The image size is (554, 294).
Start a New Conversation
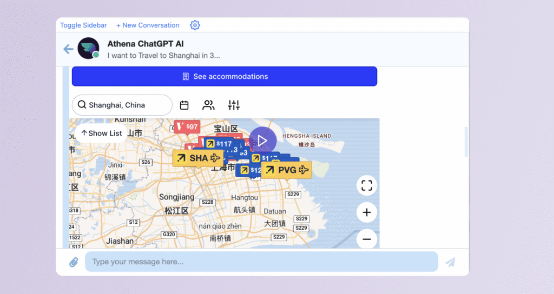(x=148, y=25)
